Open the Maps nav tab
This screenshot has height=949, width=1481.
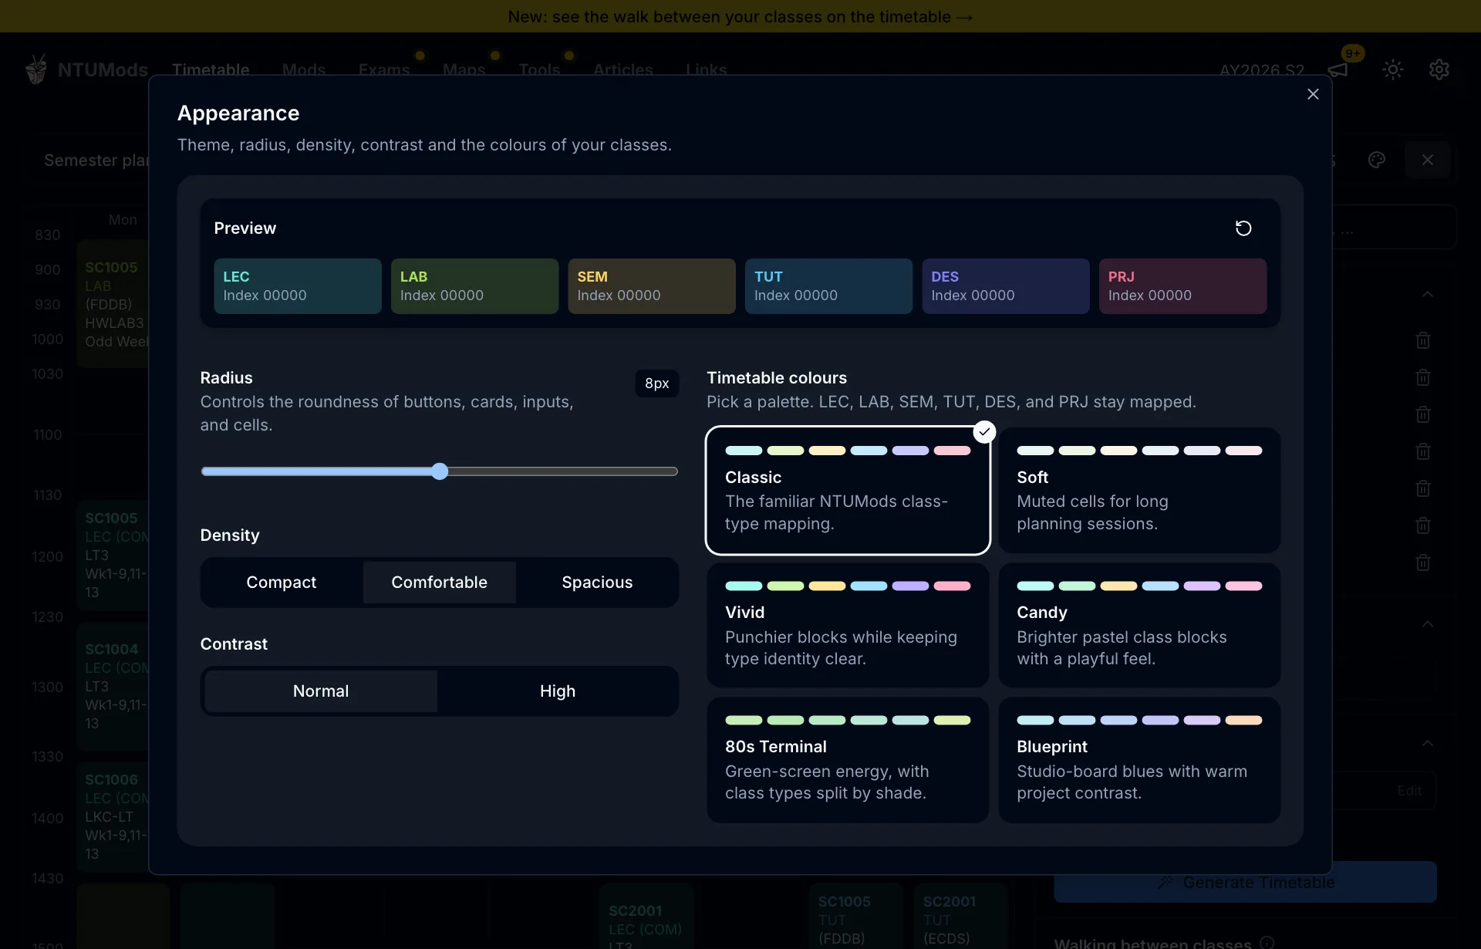[464, 70]
